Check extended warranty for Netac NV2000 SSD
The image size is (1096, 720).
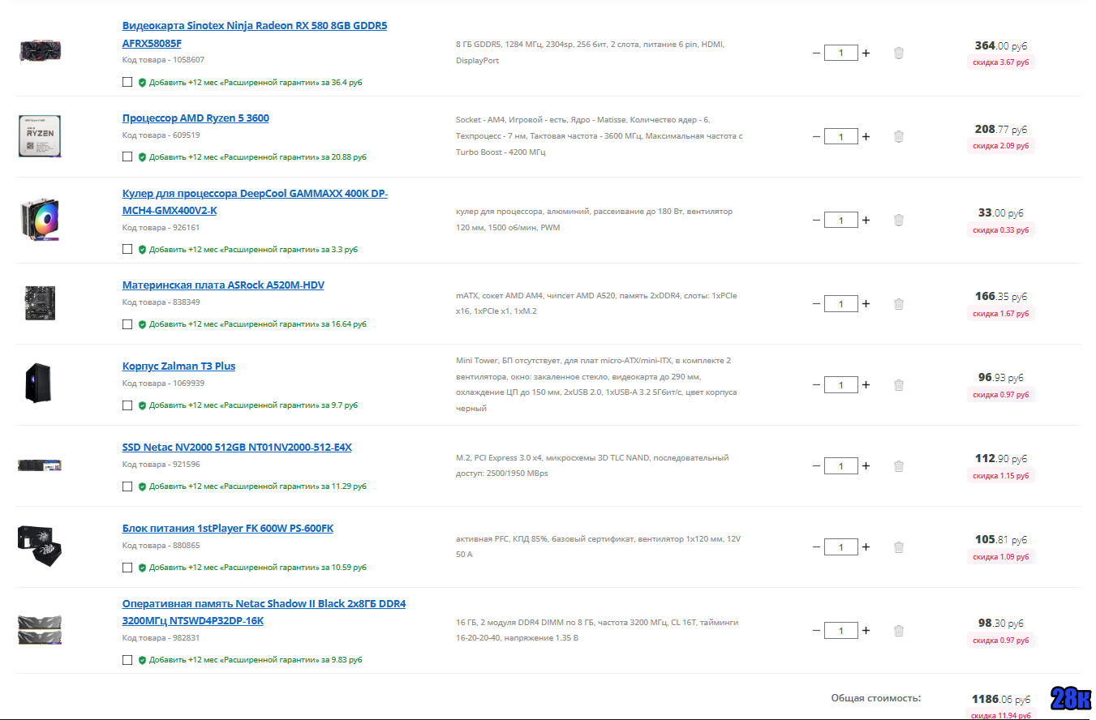point(127,486)
